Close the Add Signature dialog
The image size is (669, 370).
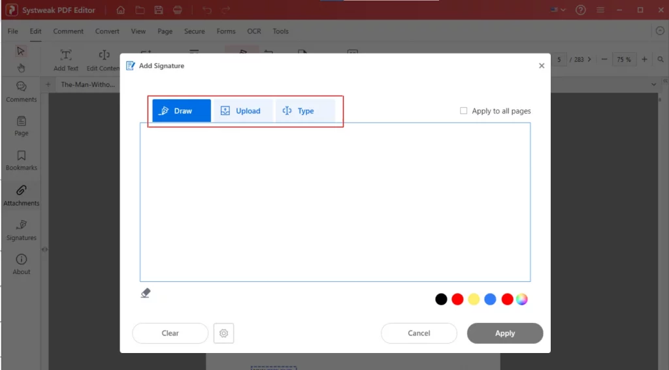coord(542,66)
